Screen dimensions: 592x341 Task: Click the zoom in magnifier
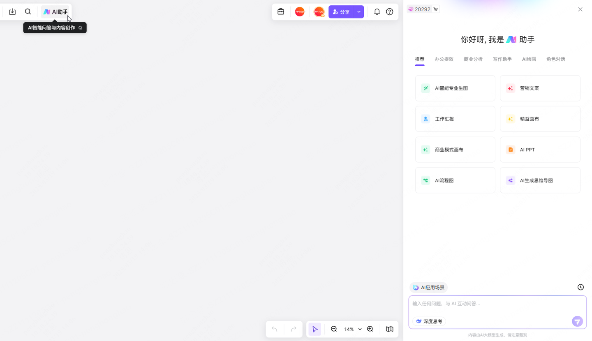(370, 329)
